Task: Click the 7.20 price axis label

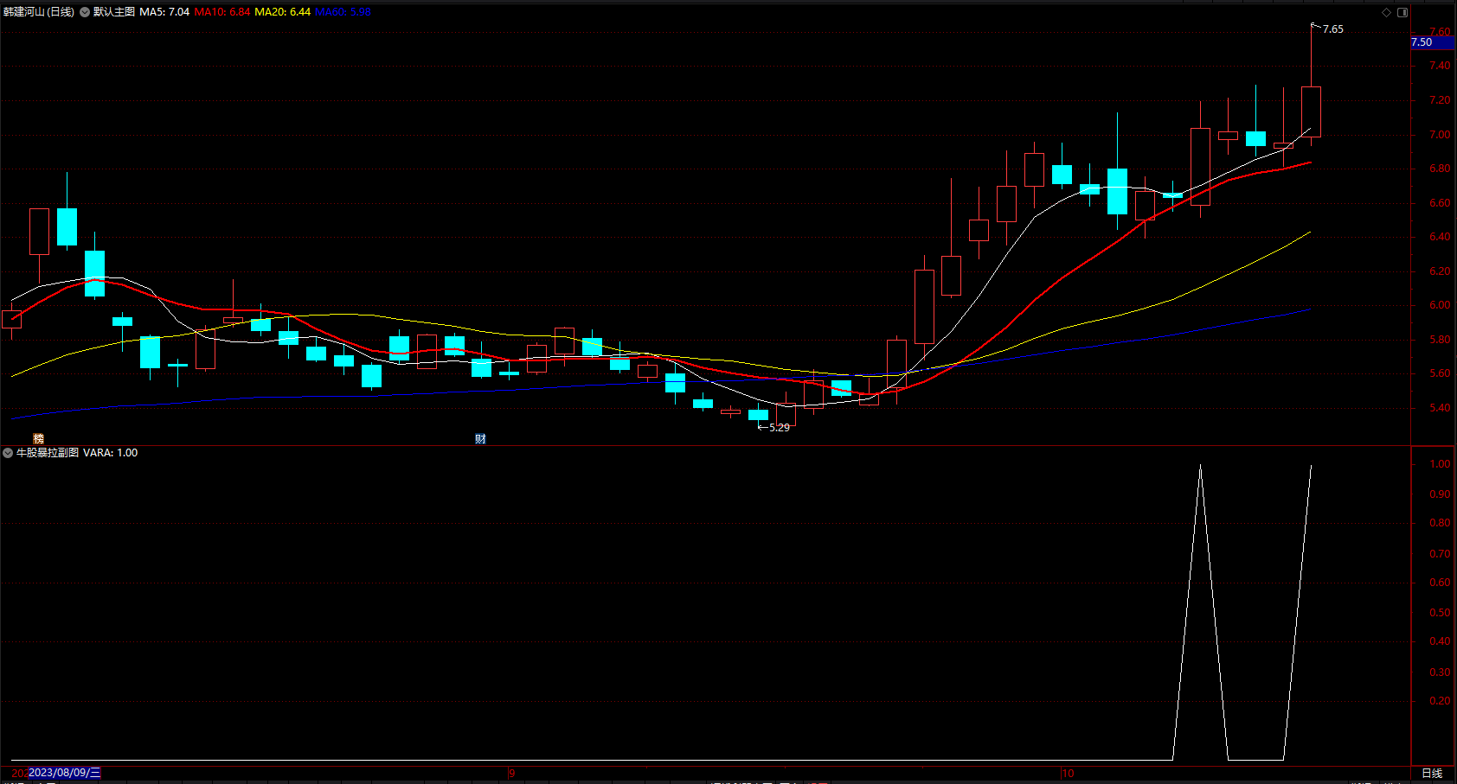Action: [x=1440, y=100]
